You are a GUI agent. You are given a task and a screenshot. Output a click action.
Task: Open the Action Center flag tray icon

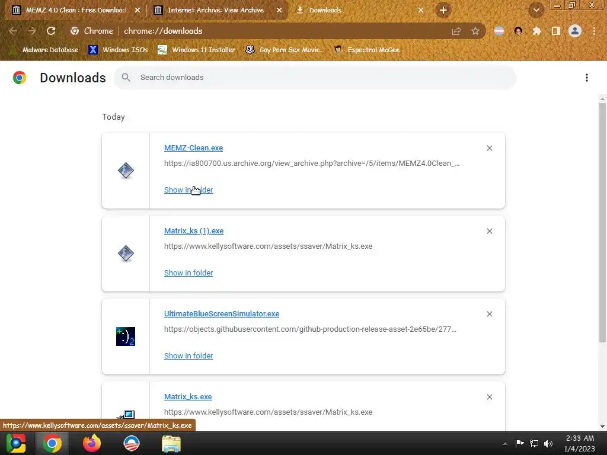pyautogui.click(x=519, y=443)
